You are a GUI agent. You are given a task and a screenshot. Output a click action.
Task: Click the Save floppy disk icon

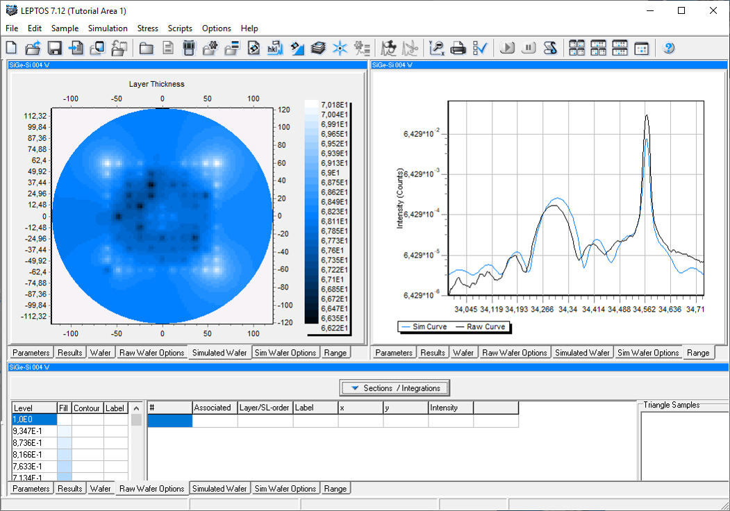[x=54, y=48]
